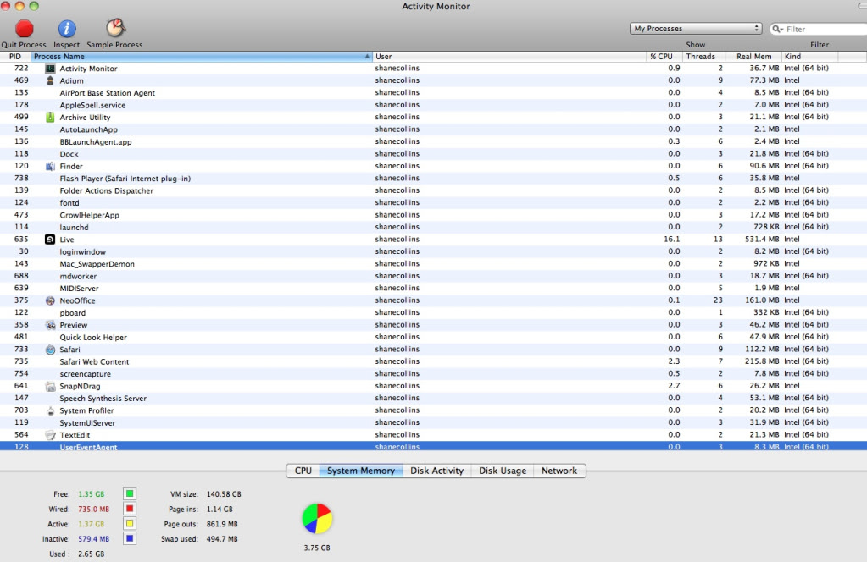This screenshot has height=562, width=867.
Task: Click the Preview app icon
Action: click(50, 325)
